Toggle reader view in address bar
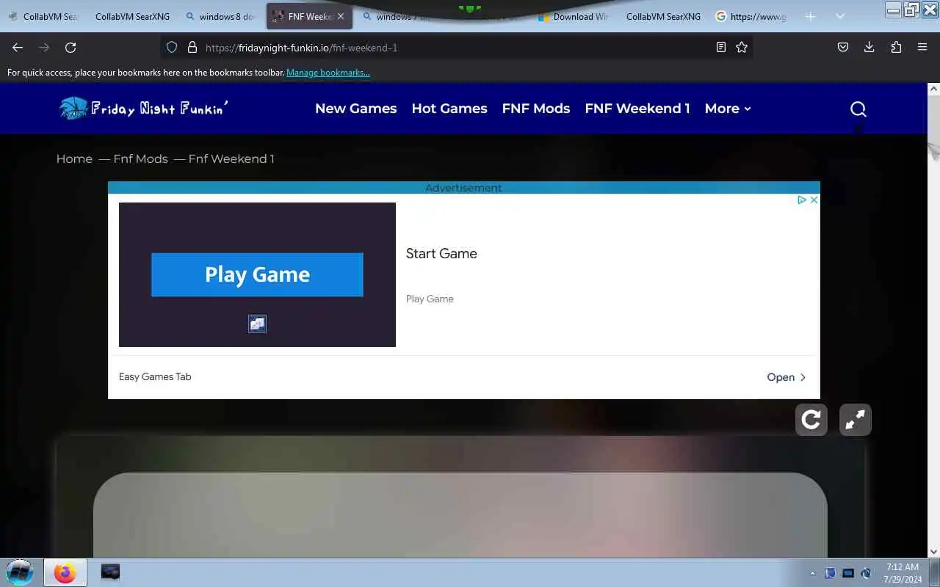 (721, 47)
